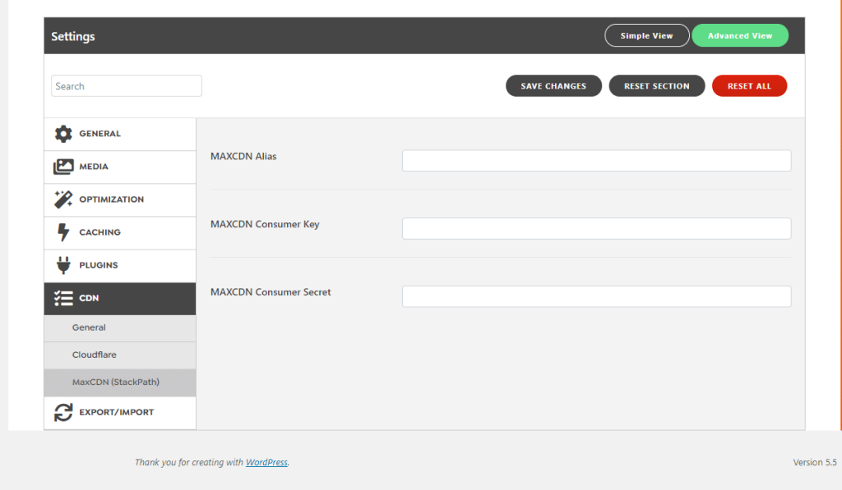Click the MAXCDN Alias label
Image resolution: width=842 pixels, height=490 pixels.
pyautogui.click(x=243, y=157)
